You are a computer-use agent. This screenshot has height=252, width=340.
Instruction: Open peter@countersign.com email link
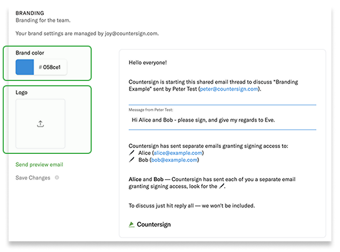[229, 89]
